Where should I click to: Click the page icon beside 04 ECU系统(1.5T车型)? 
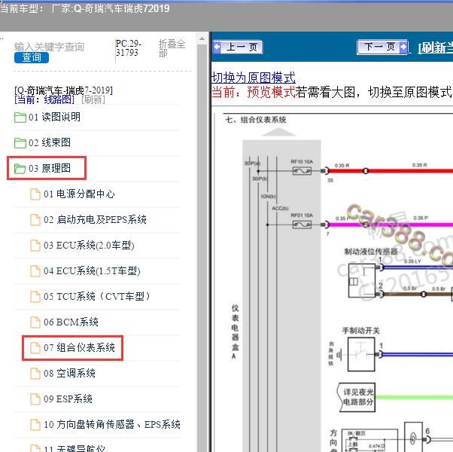35,271
